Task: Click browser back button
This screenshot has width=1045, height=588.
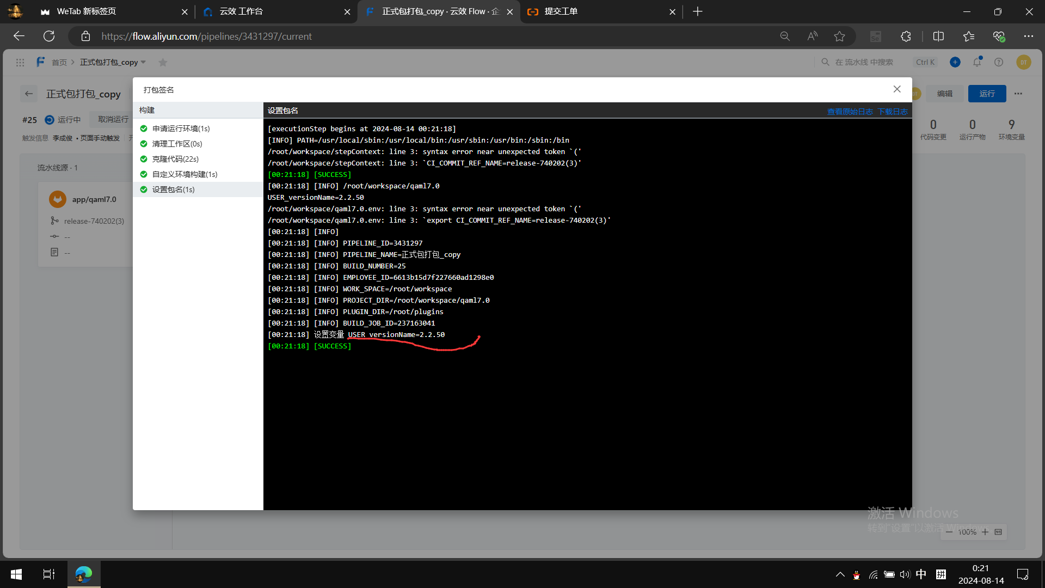Action: (19, 36)
